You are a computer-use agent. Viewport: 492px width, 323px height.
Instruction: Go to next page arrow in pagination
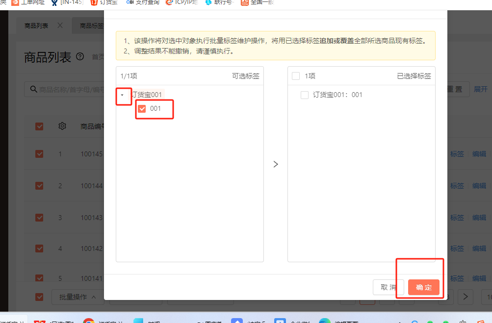(466, 297)
